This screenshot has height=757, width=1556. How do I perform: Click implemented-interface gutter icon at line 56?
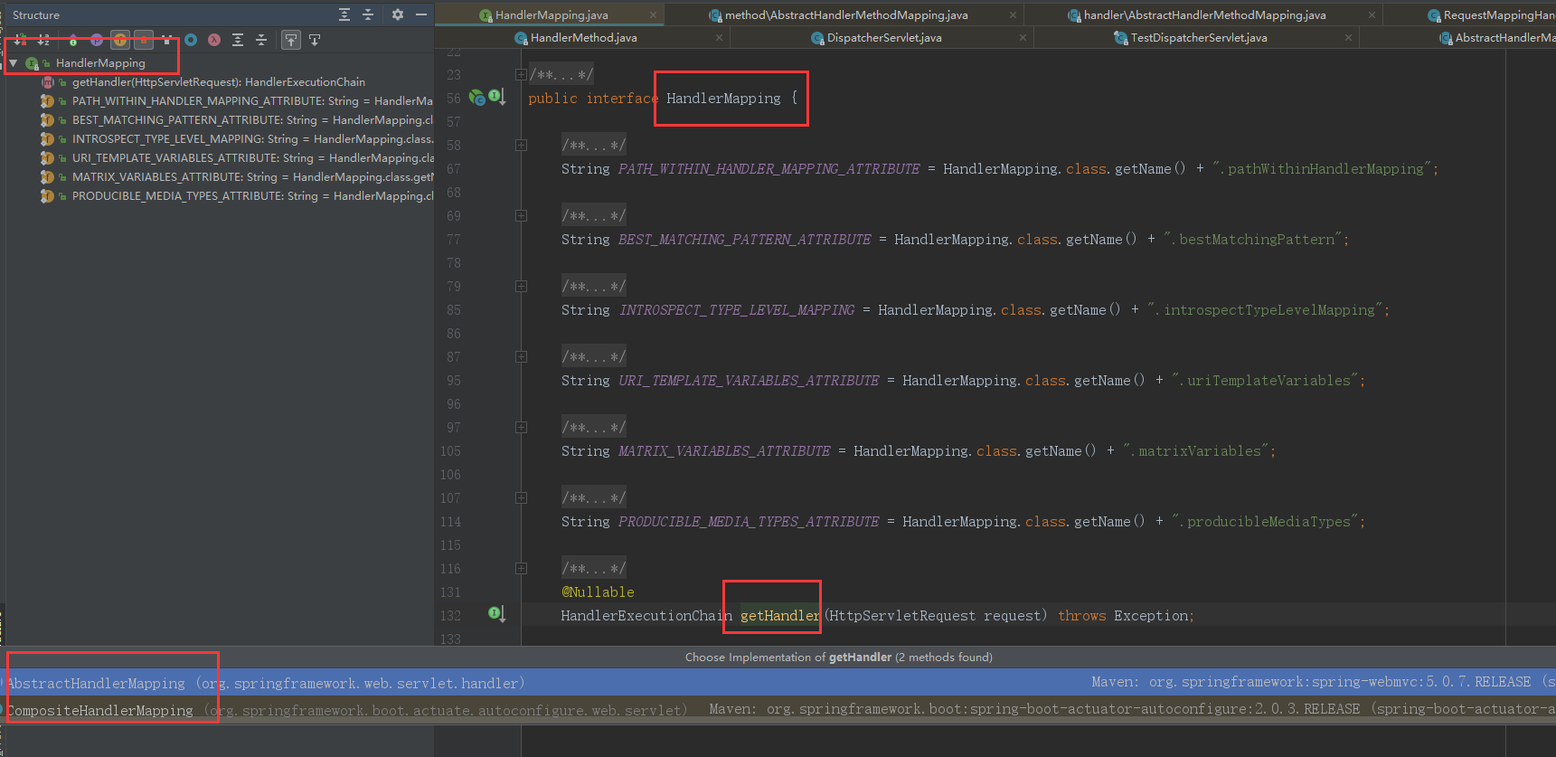coord(496,96)
